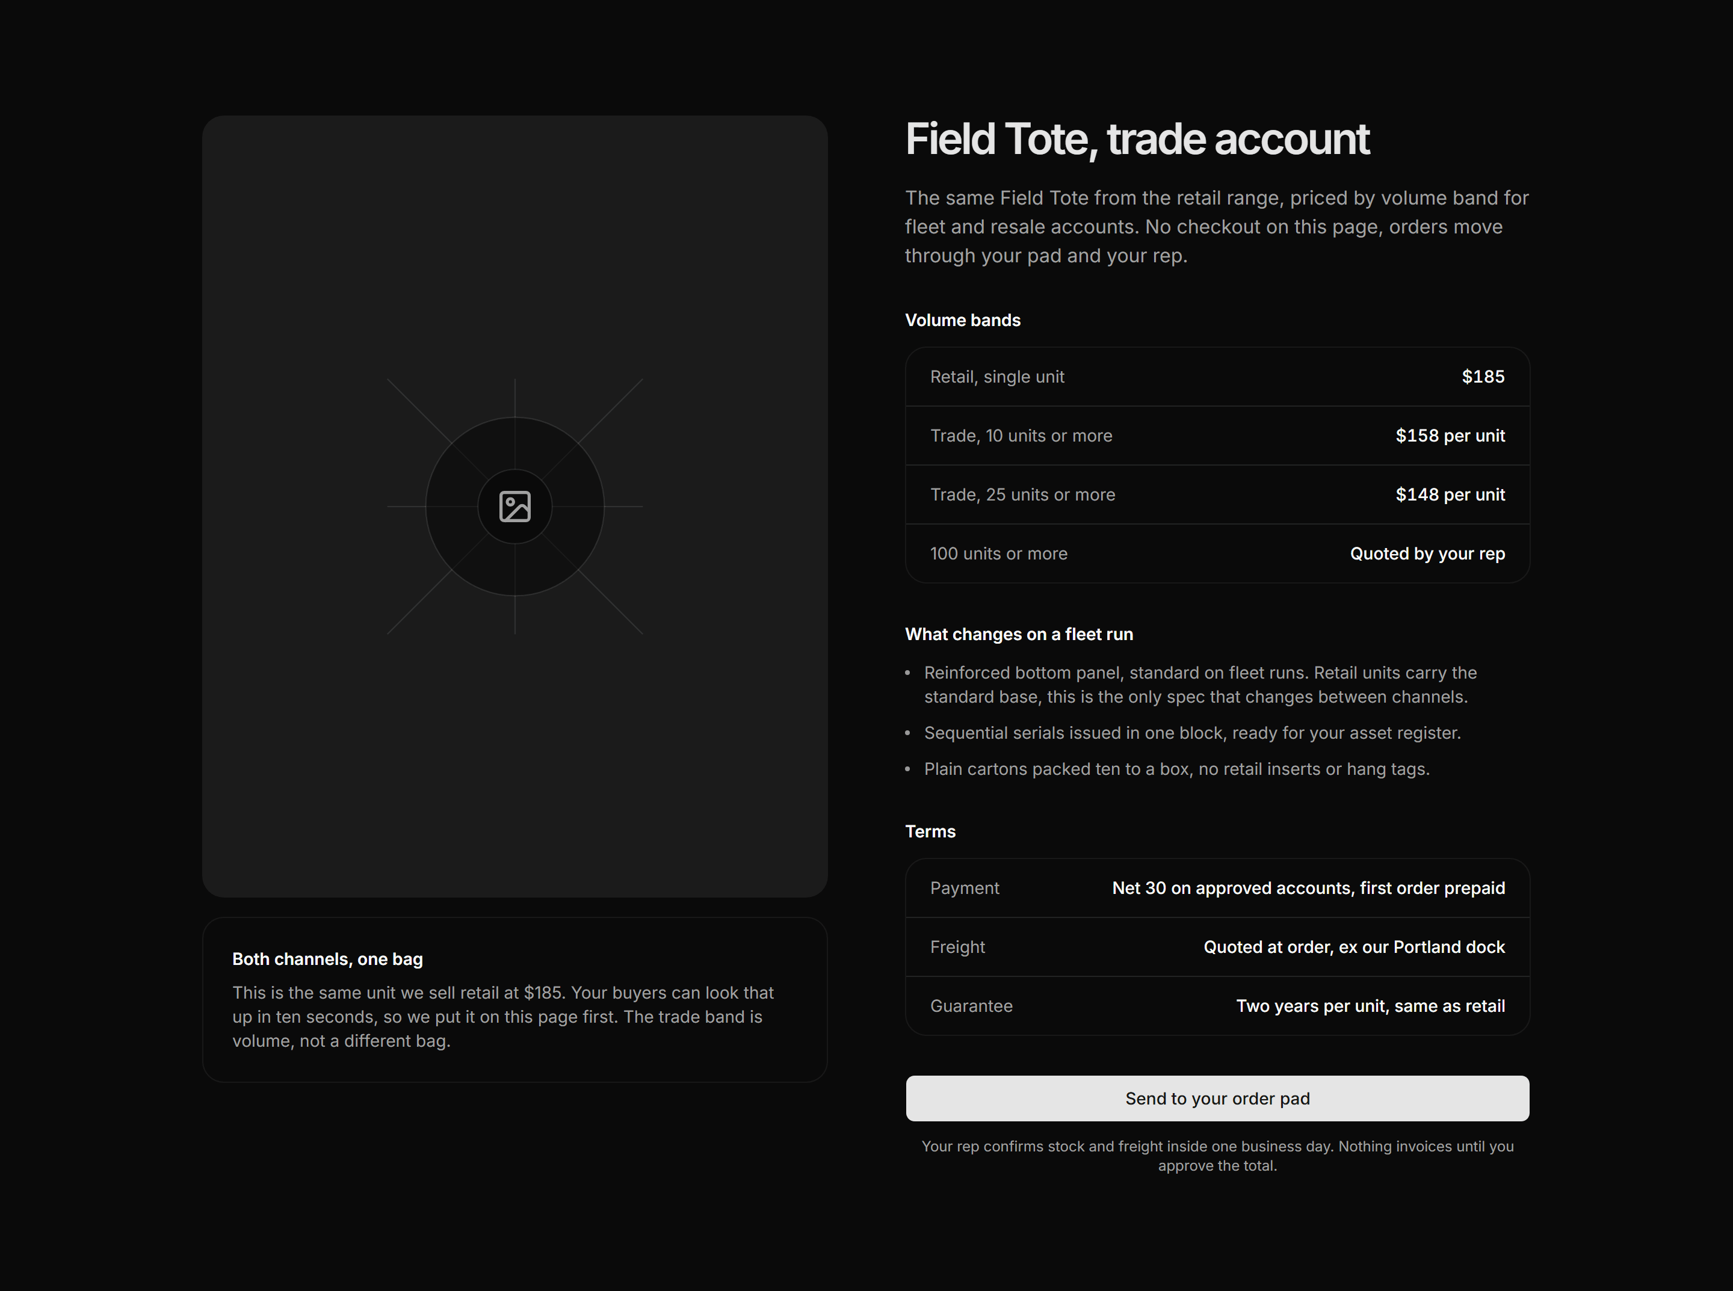1733x1291 pixels.
Task: Select the 100 units or more label
Action: [x=998, y=553]
